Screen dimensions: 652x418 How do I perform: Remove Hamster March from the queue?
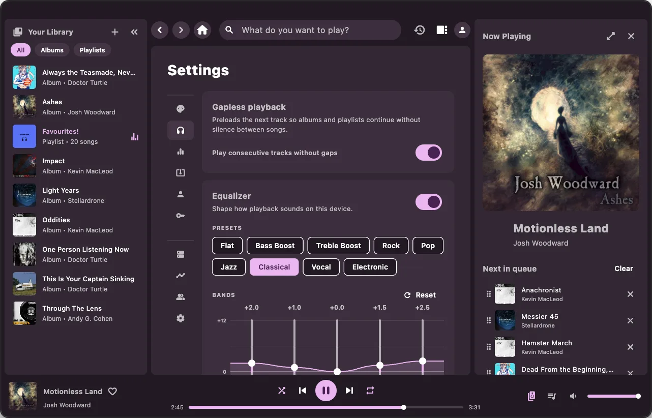pyautogui.click(x=630, y=347)
